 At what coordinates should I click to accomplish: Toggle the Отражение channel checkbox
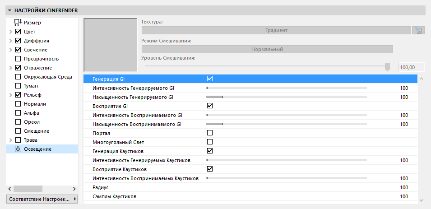click(x=18, y=68)
